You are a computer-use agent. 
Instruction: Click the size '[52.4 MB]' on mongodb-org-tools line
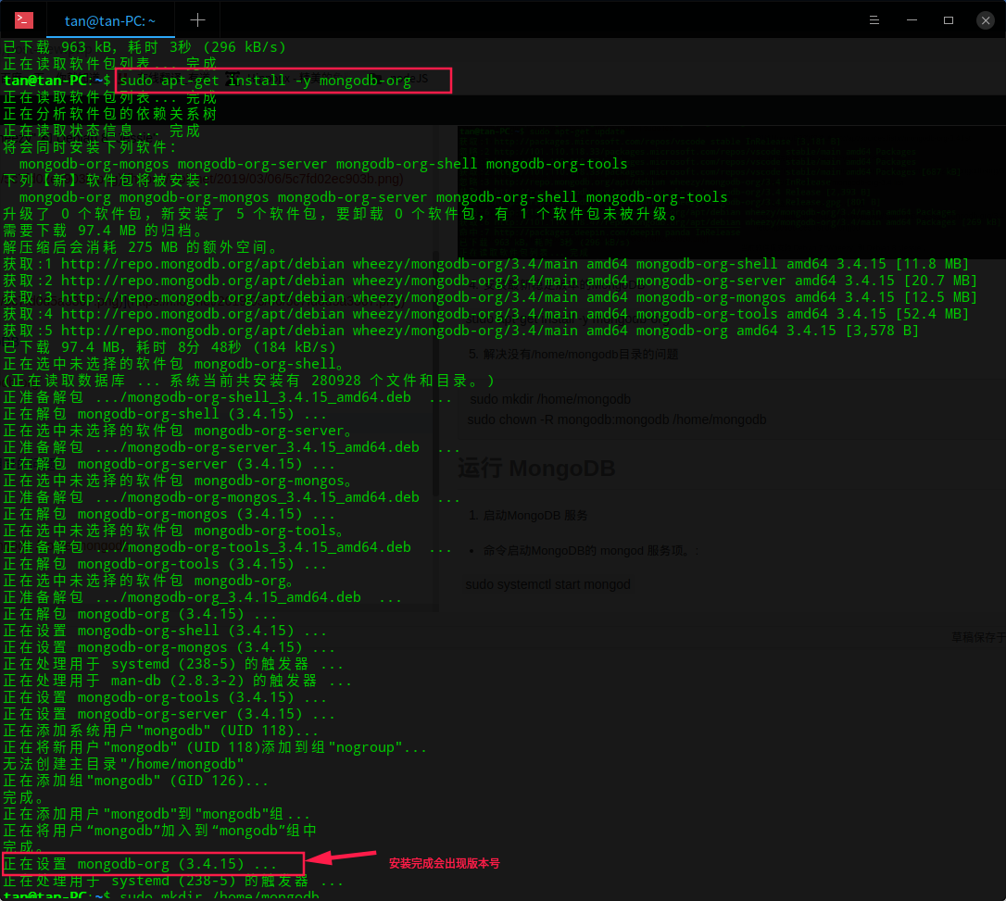click(932, 314)
